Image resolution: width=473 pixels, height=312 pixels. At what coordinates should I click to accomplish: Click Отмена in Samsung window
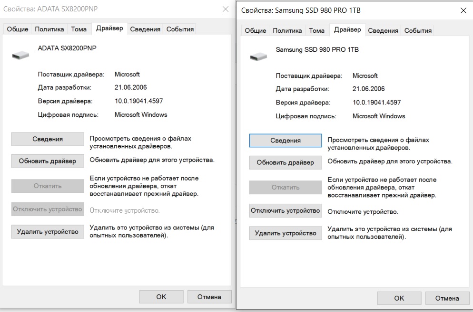coord(447,298)
